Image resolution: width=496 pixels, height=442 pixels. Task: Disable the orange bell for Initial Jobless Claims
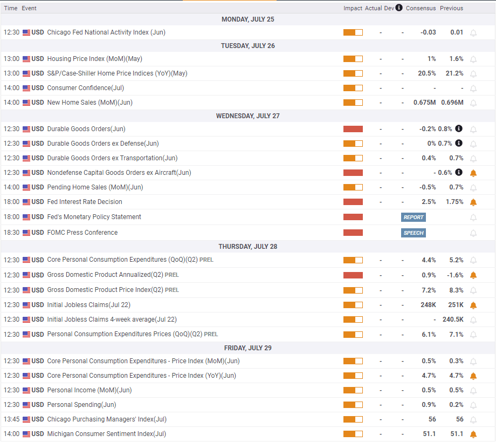pyautogui.click(x=473, y=305)
